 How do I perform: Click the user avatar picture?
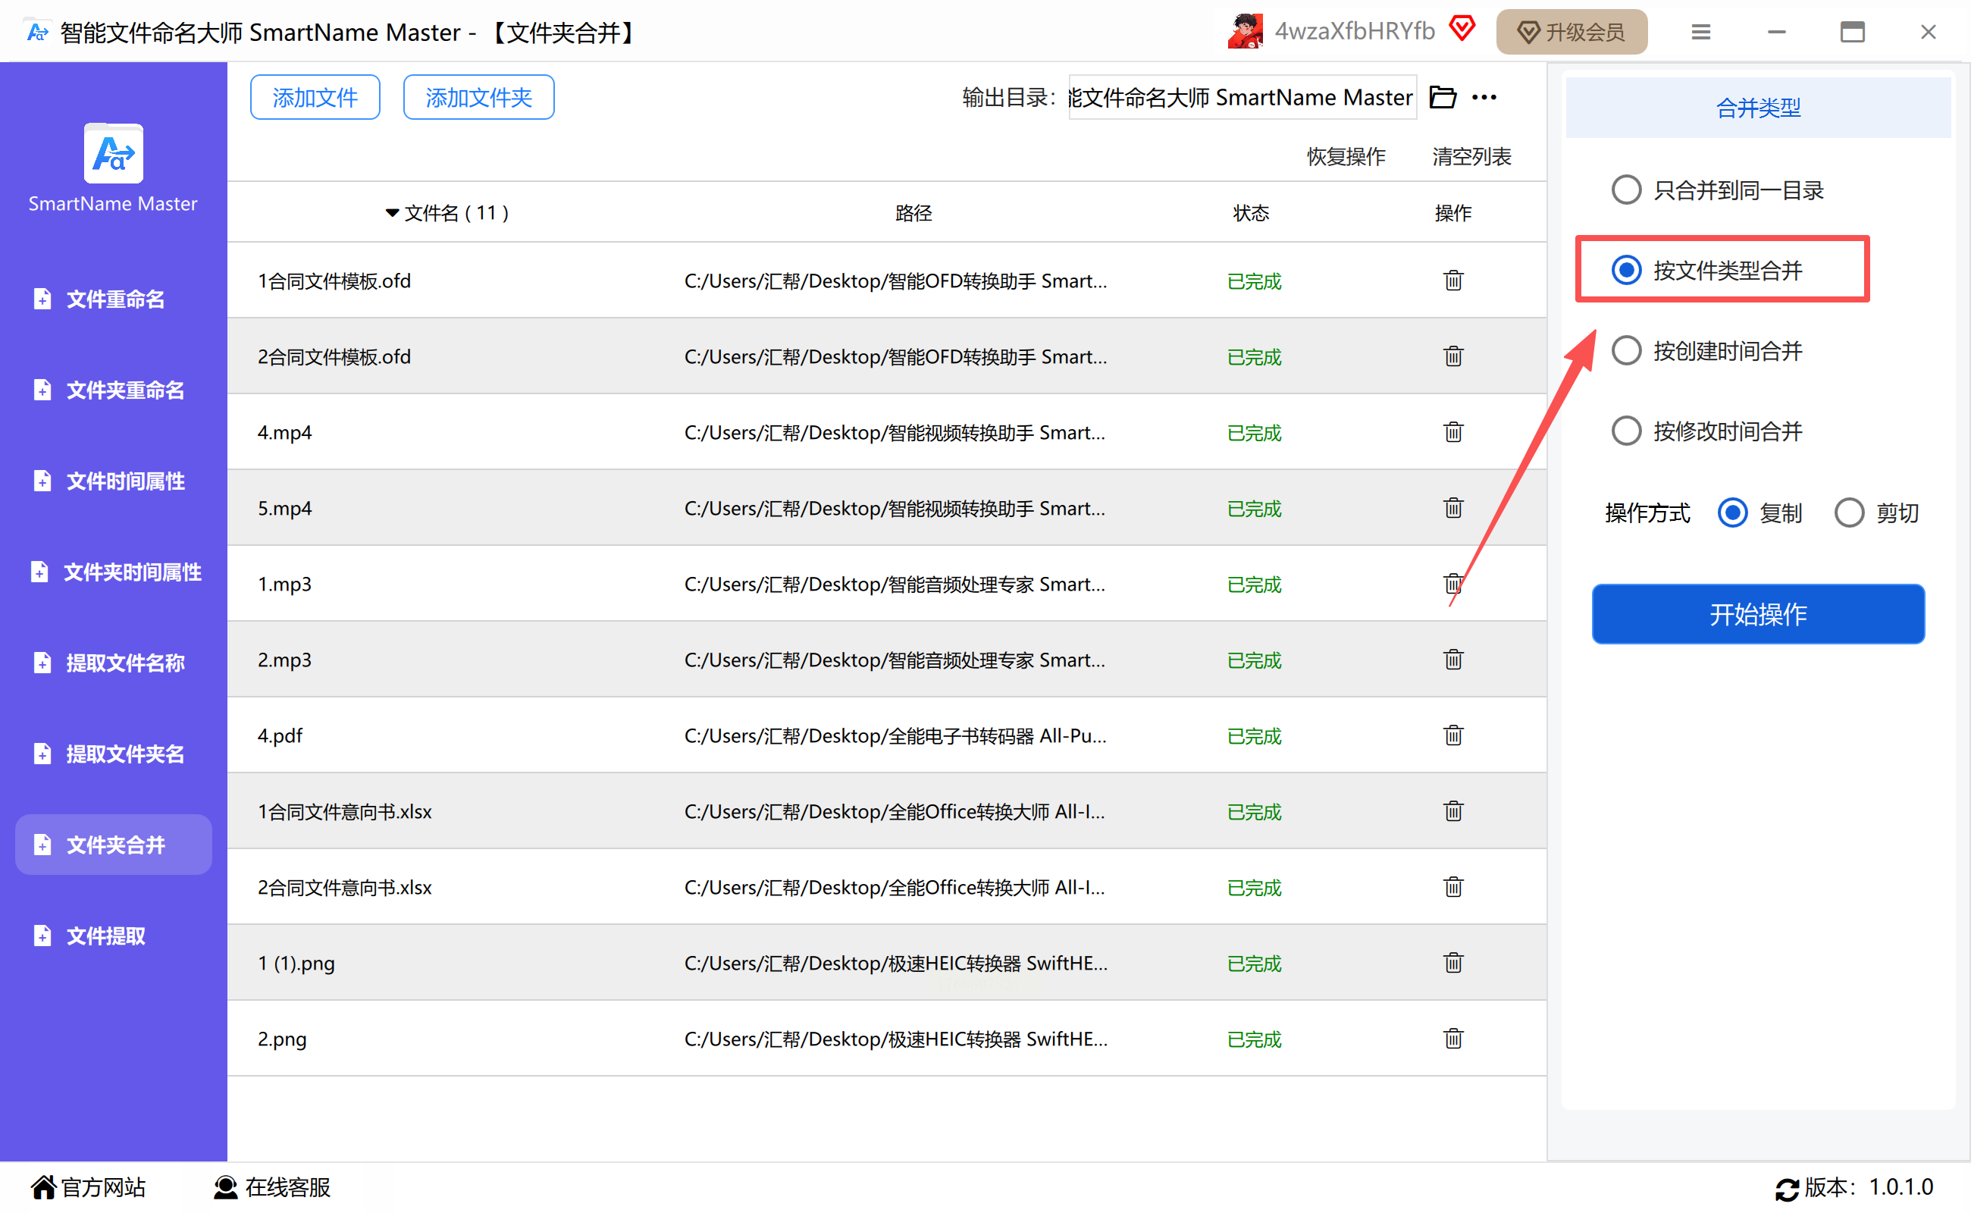(x=1245, y=32)
